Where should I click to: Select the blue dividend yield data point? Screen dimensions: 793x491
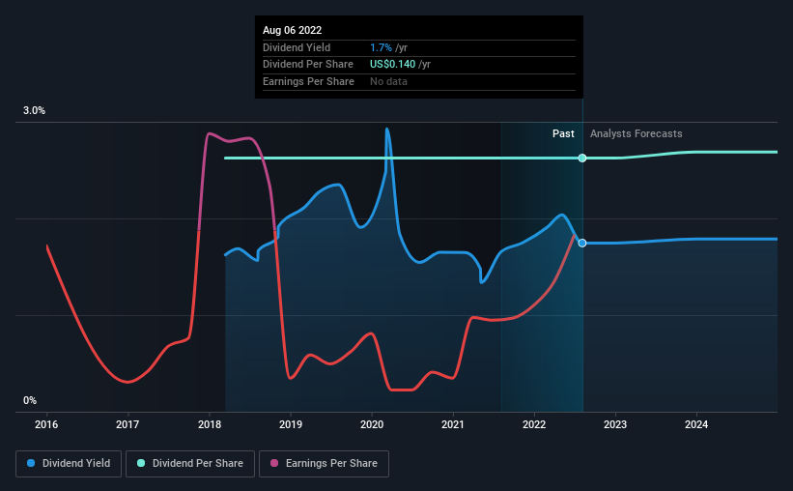point(582,243)
